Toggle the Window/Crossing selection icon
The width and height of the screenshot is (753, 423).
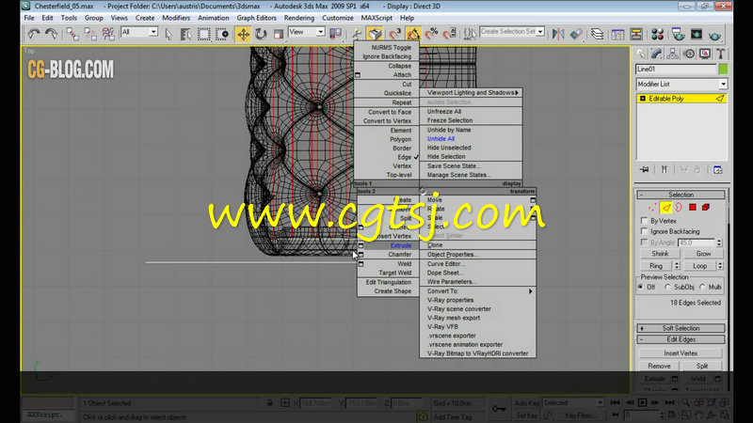click(221, 34)
